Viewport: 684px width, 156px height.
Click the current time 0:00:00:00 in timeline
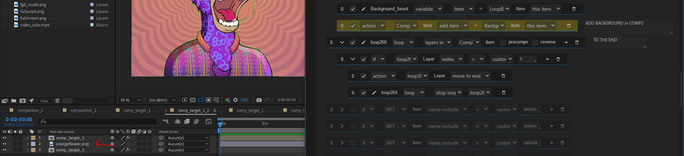(19, 119)
